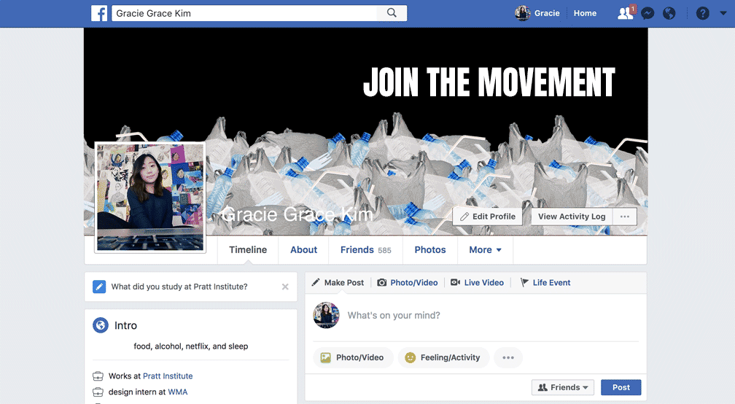Viewport: 735px width, 404px height.
Task: Click the Facebook logo icon
Action: 99,13
